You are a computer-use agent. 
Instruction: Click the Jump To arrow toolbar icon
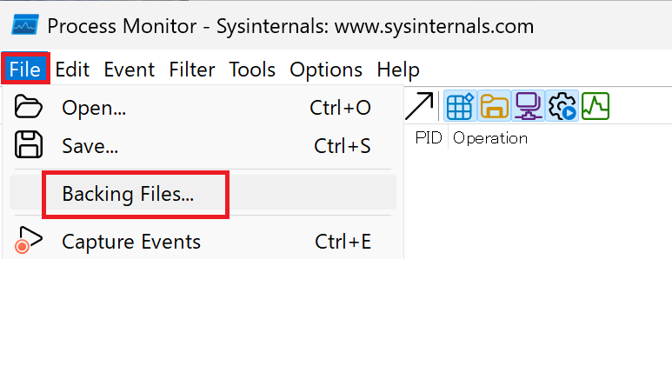[419, 106]
